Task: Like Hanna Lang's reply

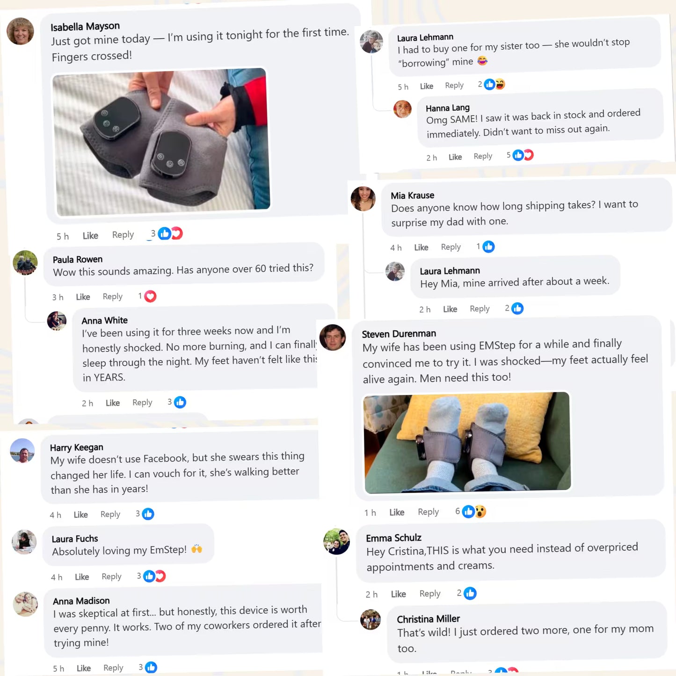Action: tap(455, 157)
